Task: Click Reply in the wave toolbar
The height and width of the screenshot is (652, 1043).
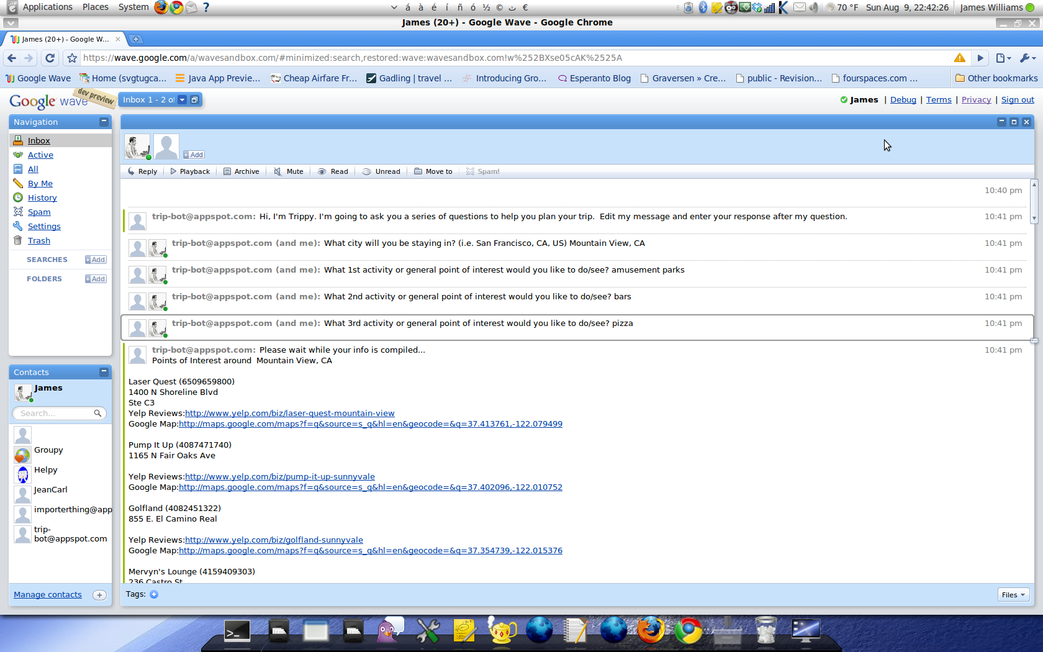Action: [142, 171]
